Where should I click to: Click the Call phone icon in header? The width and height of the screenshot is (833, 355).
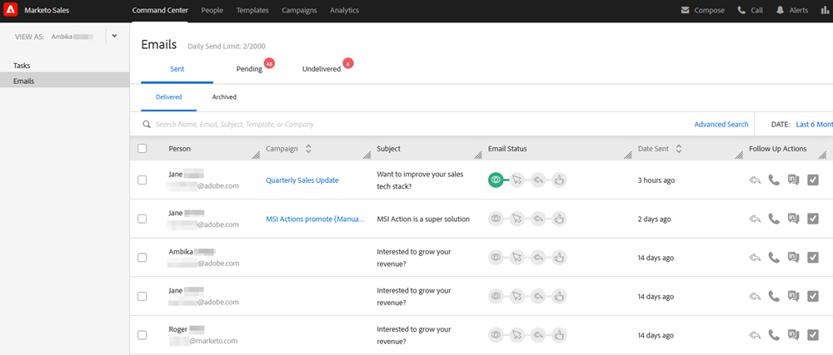pyautogui.click(x=741, y=10)
